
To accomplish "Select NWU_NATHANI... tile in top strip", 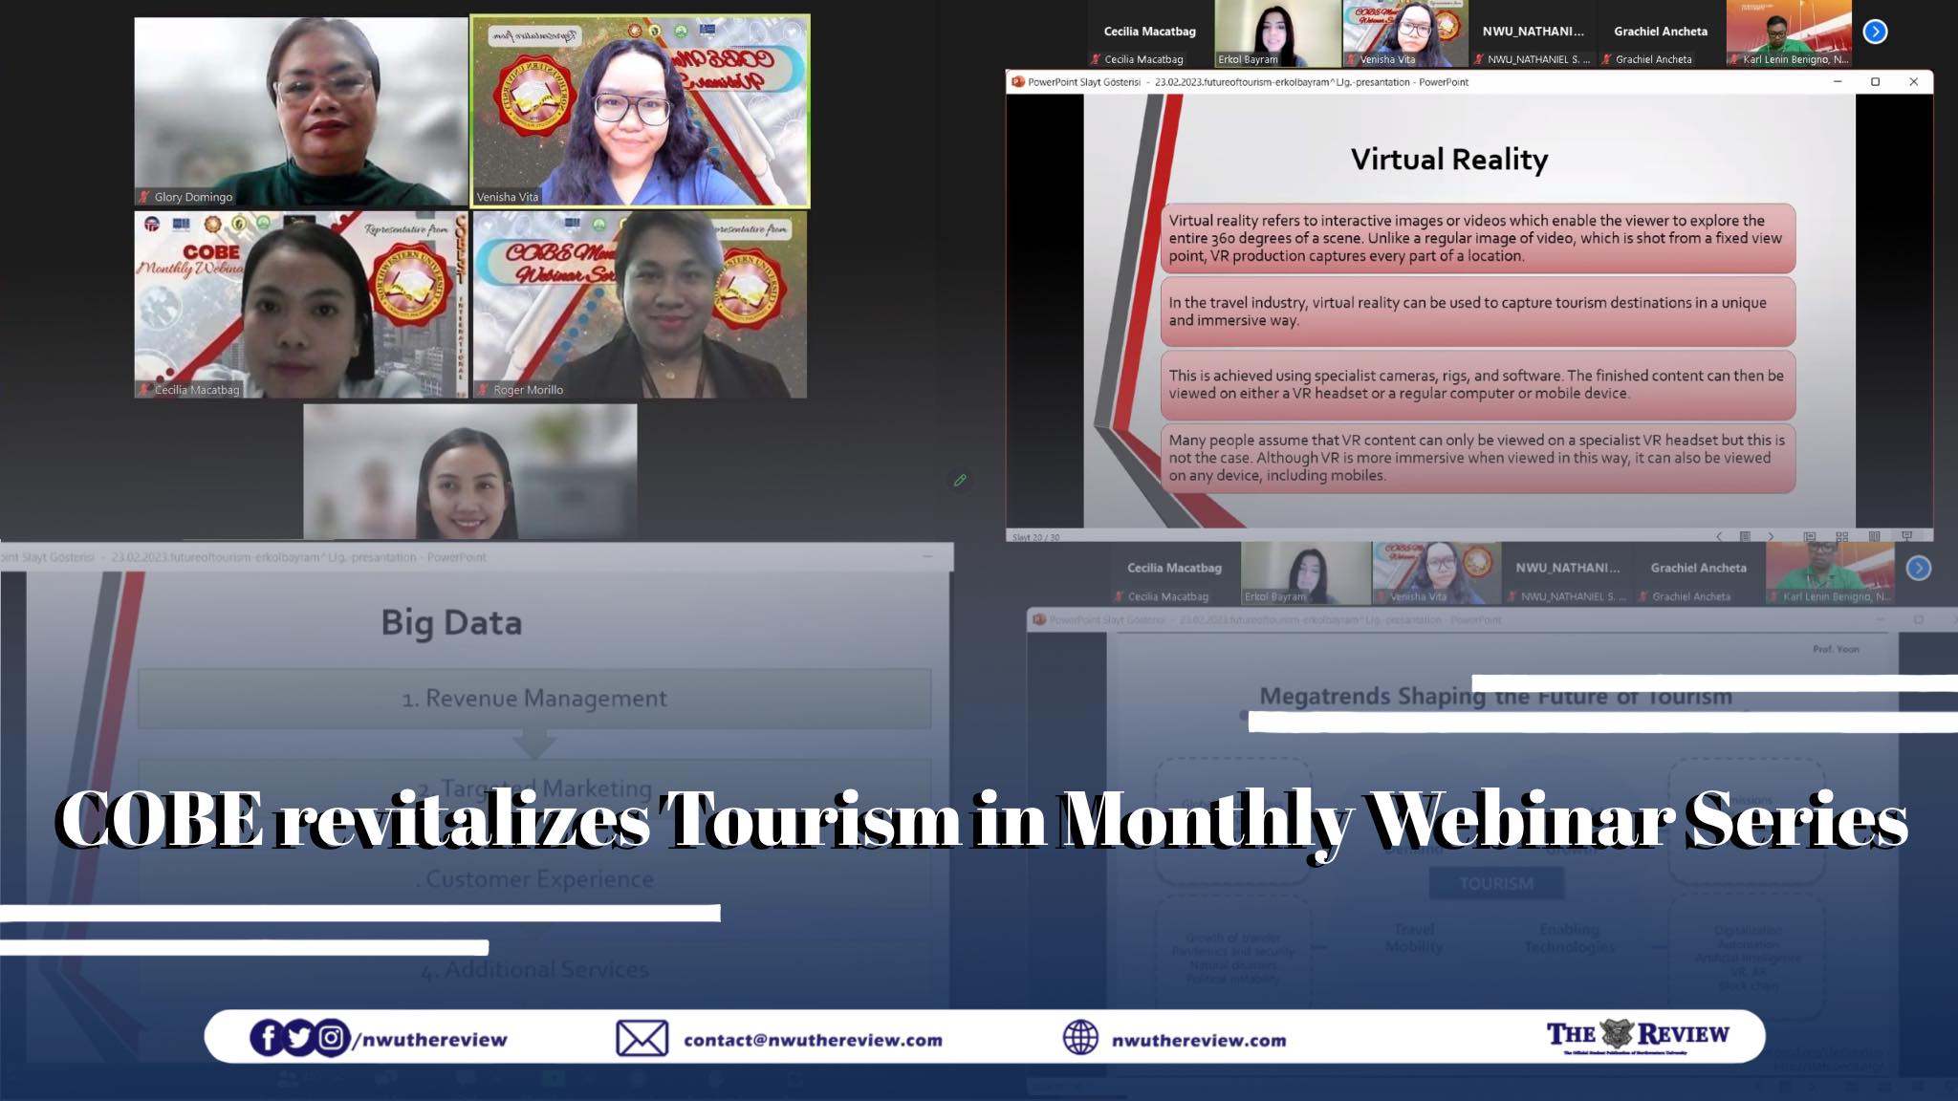I will pos(1533,33).
